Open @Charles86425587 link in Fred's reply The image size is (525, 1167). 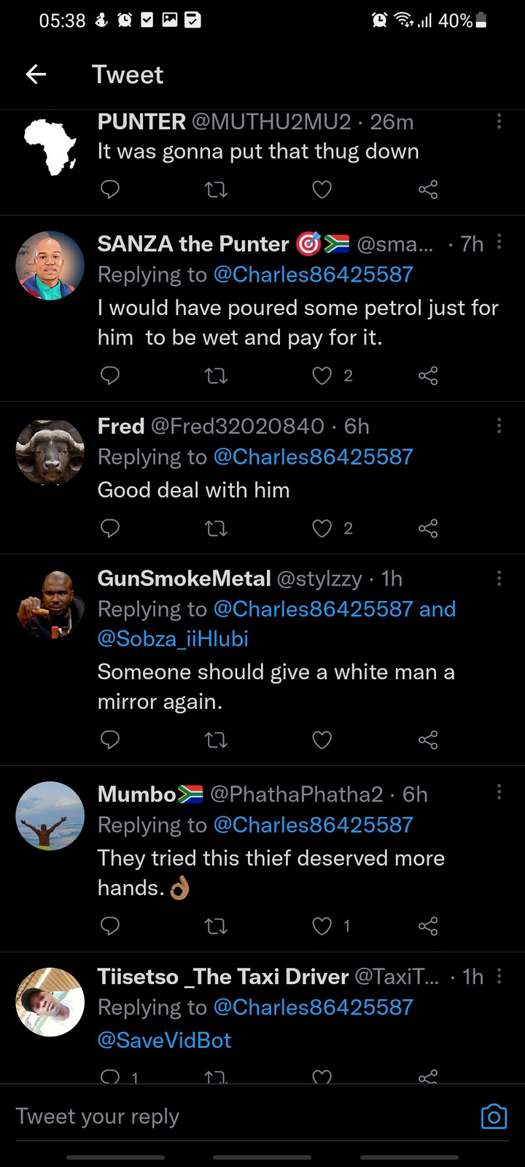(313, 457)
